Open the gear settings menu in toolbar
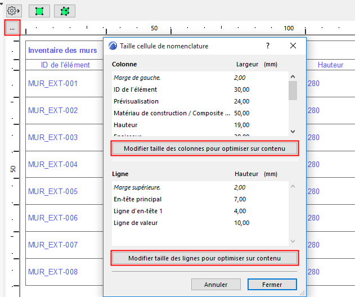 [x=14, y=11]
